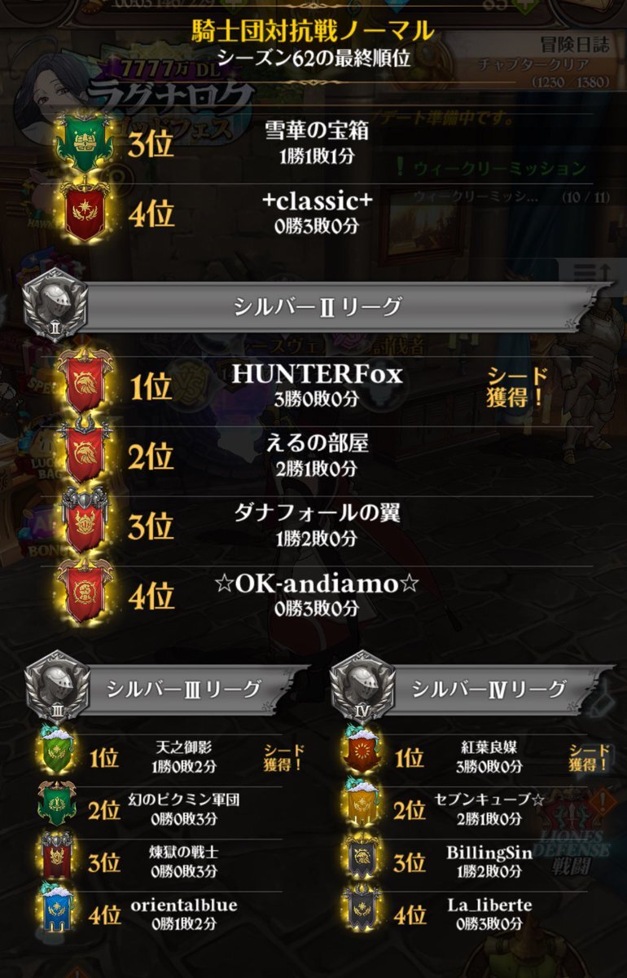
Task: Open the HUNTERFox guild name entry
Action: pyautogui.click(x=318, y=374)
